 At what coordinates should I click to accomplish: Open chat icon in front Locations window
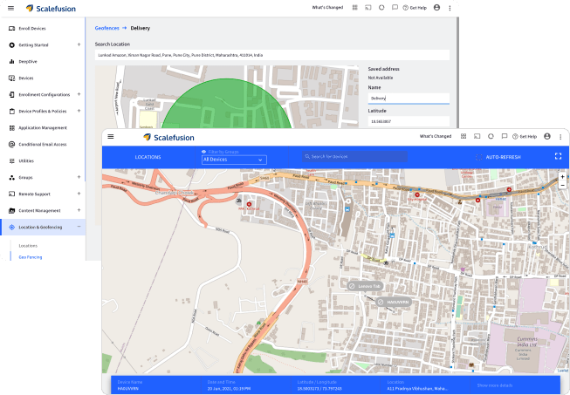[x=505, y=137]
